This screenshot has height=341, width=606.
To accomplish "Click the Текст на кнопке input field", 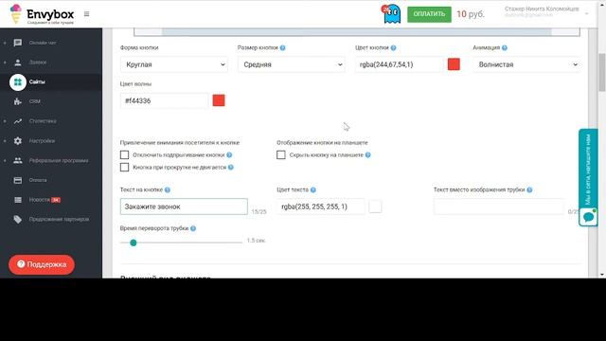I will 184,206.
